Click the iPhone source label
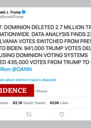 (41, 91)
